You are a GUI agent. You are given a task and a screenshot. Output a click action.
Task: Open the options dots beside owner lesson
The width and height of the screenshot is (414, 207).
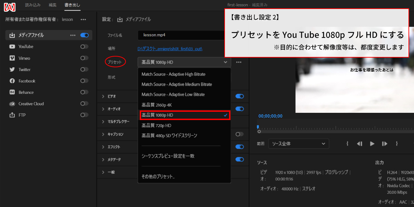coord(83,19)
